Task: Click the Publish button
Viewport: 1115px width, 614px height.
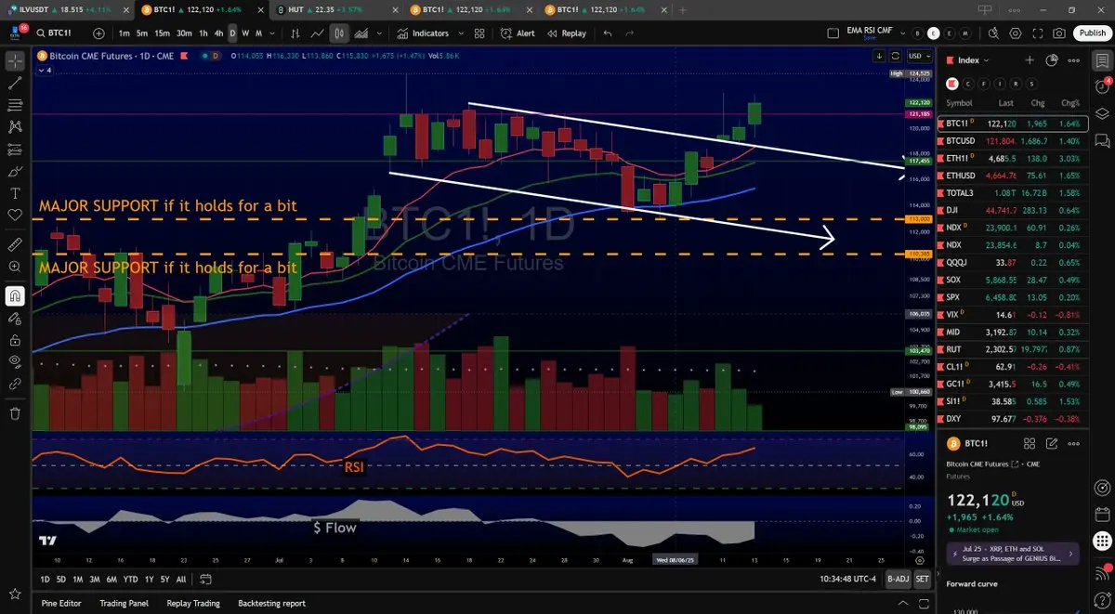Action: pyautogui.click(x=1092, y=33)
